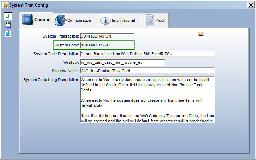
Task: Click the third sidebar icon below save
Action: (8, 34)
